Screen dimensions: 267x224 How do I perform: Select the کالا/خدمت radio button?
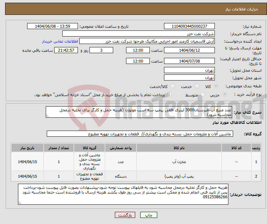(x=173, y=86)
